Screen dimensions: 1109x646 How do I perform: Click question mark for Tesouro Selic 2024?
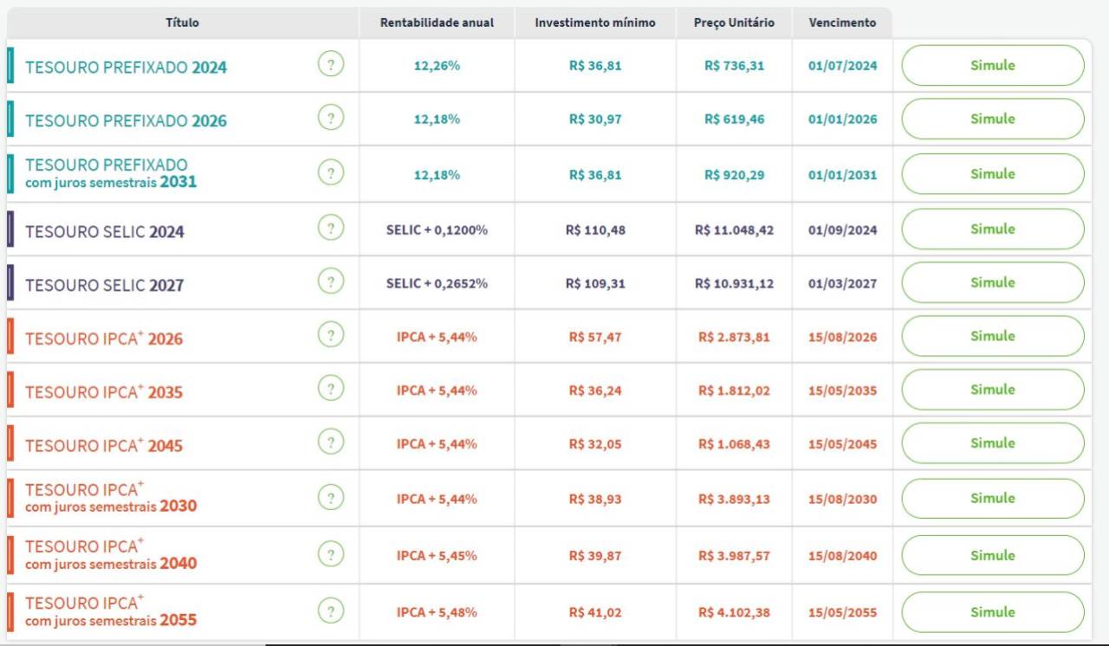click(330, 229)
